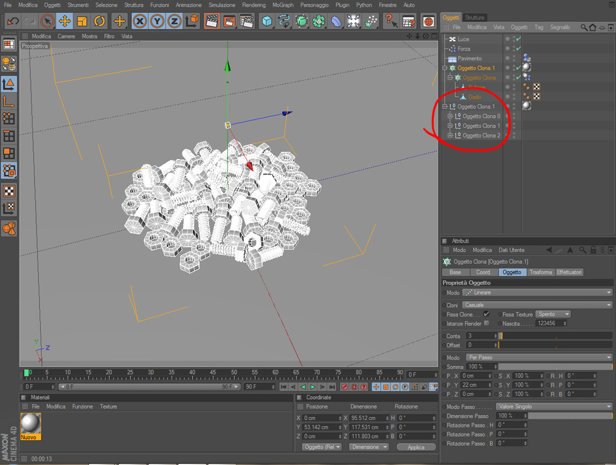Image resolution: width=616 pixels, height=465 pixels.
Task: Toggle the green check on the Luce object
Action: coord(519,39)
